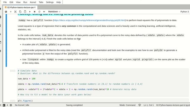Open the Kernel menu
The image size is (190, 107).
click(x=33, y=2)
